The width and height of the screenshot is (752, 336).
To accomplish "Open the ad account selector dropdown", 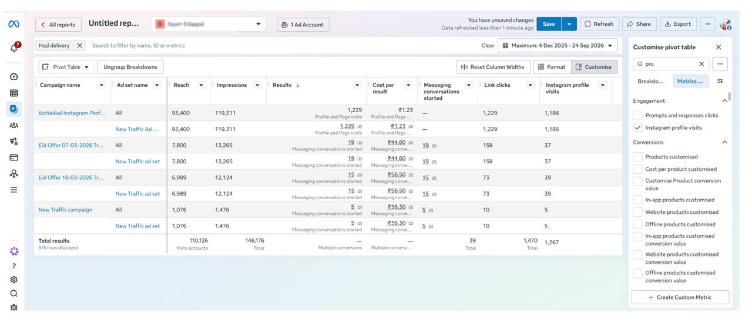I will [x=209, y=24].
